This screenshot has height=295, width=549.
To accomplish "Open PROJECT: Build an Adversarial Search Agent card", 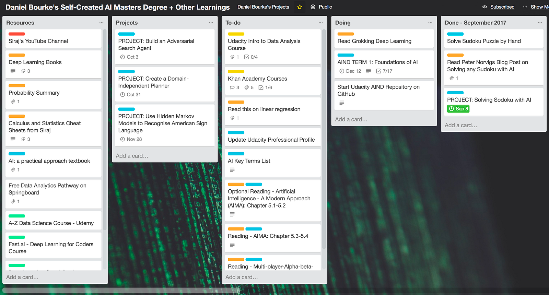I will click(x=165, y=47).
